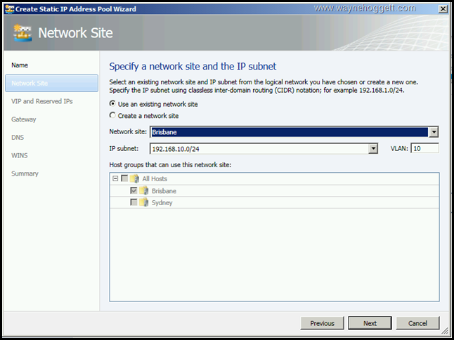Viewport: 454px width, 340px height.
Task: Click the 192.168.10.0/24 subnet combo box
Action: [x=264, y=149]
